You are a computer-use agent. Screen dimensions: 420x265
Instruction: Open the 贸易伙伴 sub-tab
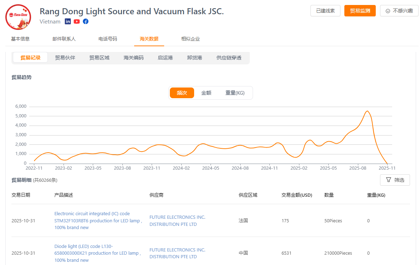point(65,58)
